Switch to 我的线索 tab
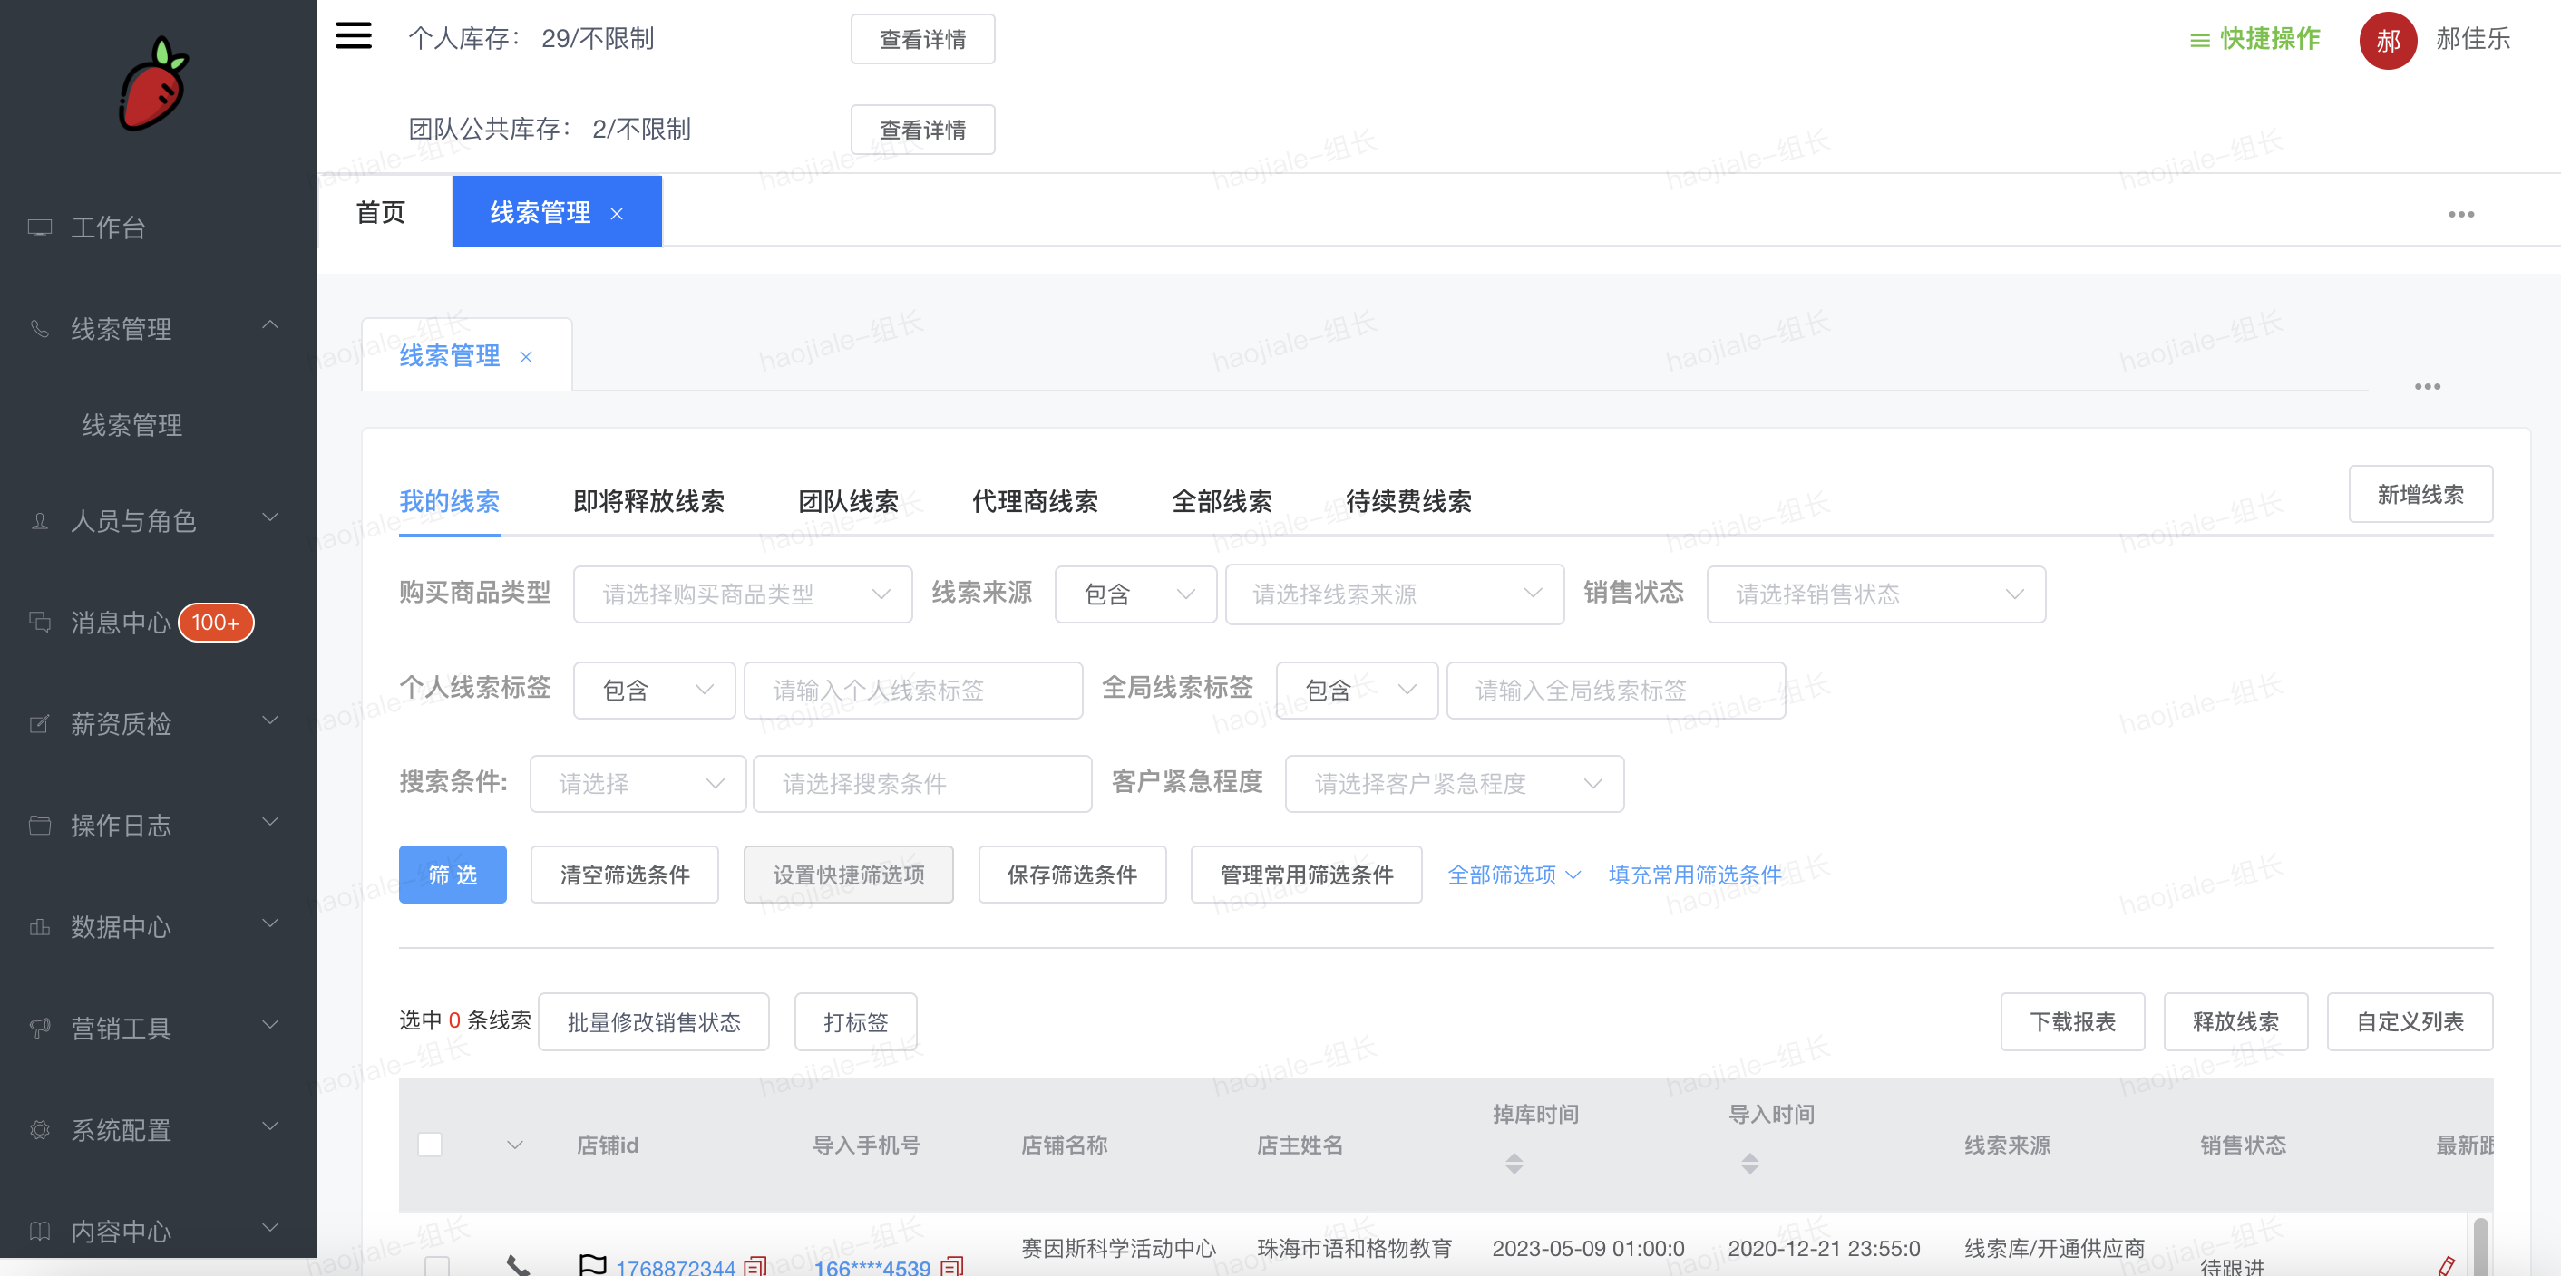2561x1276 pixels. pyautogui.click(x=450, y=501)
